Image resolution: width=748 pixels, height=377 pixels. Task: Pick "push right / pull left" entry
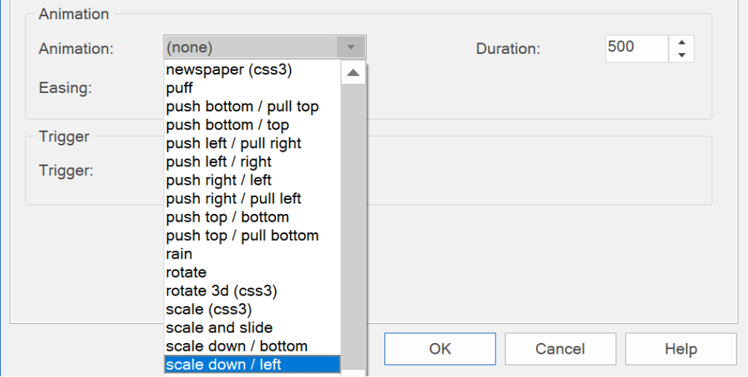coord(252,198)
